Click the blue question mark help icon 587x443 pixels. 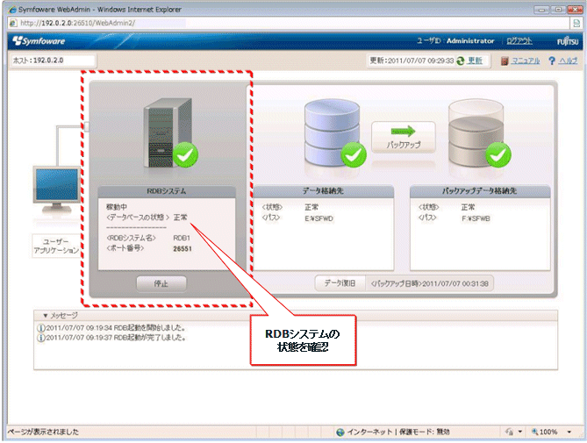pos(551,61)
